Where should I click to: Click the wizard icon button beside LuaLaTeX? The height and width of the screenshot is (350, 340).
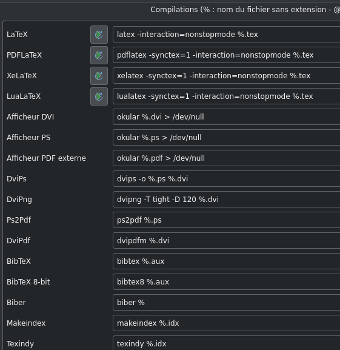point(99,96)
